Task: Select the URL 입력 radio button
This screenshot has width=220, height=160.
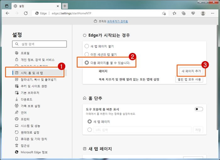Action: pyautogui.click(x=90, y=130)
